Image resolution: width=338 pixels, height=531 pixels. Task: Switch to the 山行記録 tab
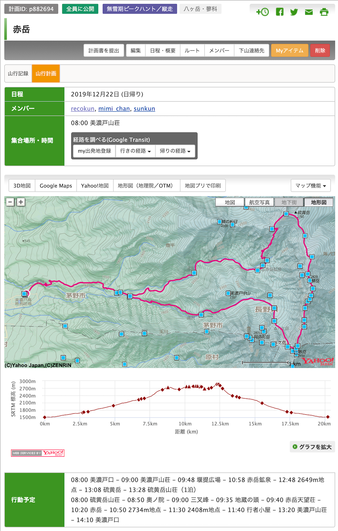point(18,73)
